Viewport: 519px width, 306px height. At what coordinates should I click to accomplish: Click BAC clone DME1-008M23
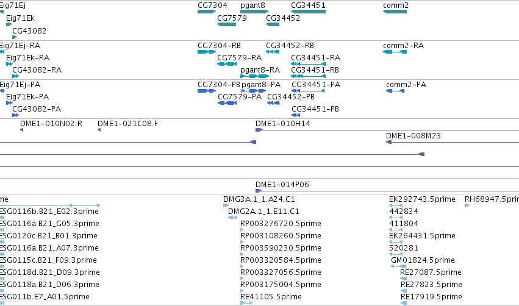(x=413, y=136)
